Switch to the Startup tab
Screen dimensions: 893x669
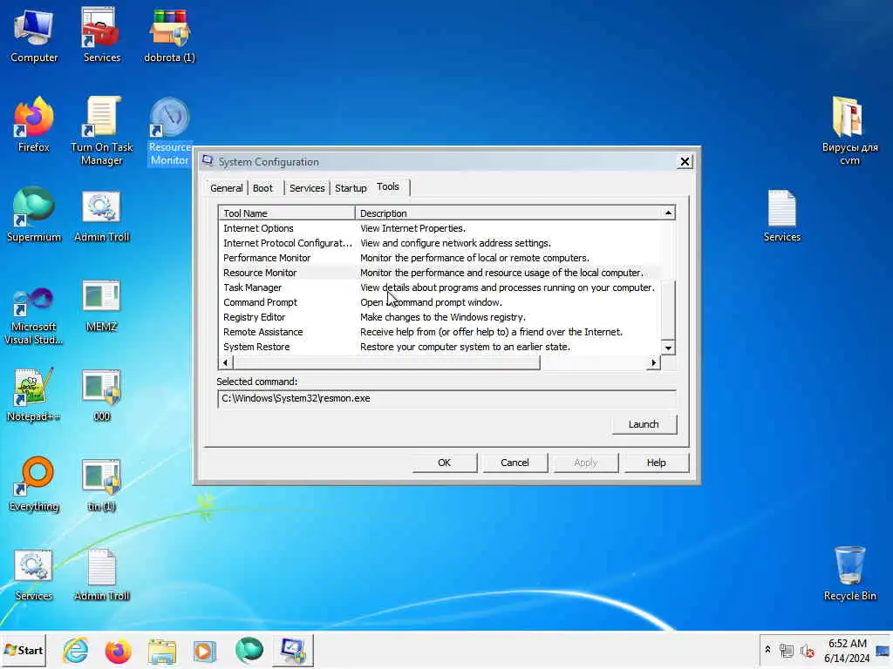[x=351, y=188]
